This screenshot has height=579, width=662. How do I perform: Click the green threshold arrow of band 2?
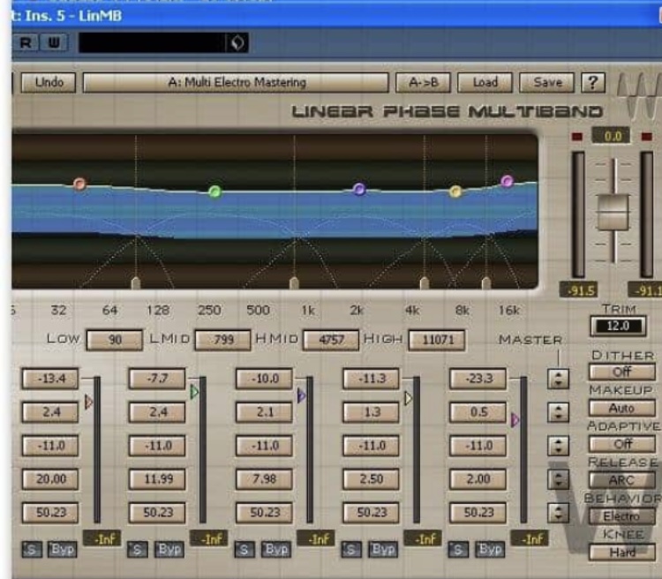(x=194, y=392)
